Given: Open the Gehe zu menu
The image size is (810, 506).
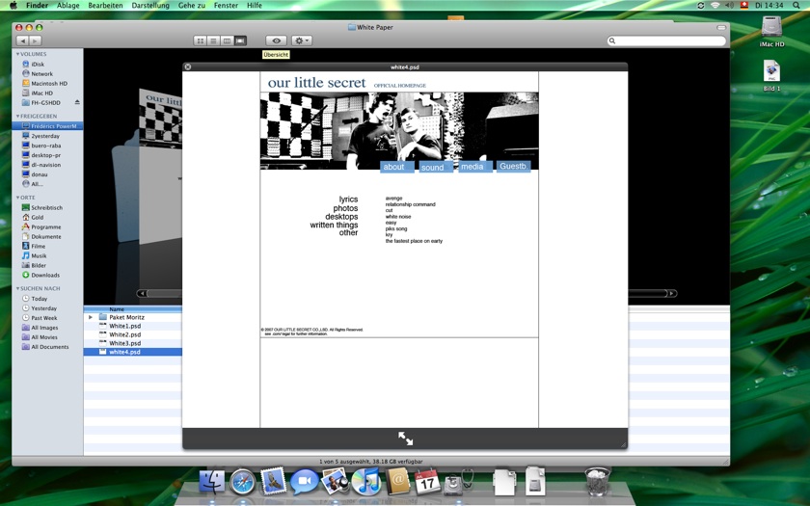Looking at the screenshot, I should click(x=192, y=5).
